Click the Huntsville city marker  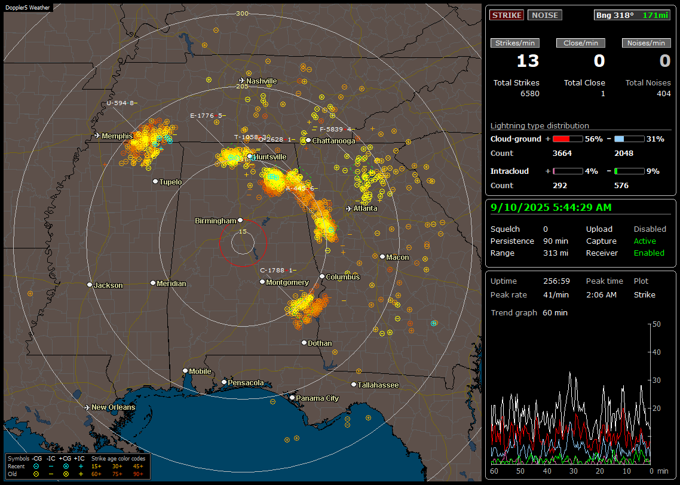click(250, 156)
